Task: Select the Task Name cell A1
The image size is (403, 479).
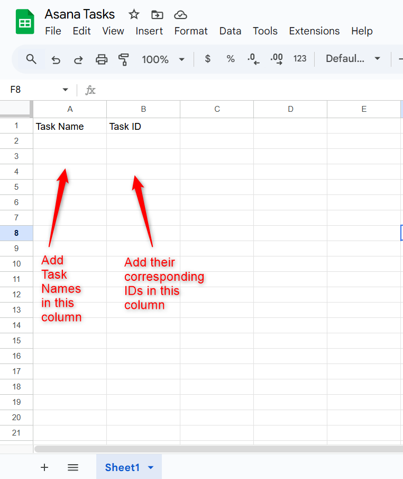Action: point(70,126)
